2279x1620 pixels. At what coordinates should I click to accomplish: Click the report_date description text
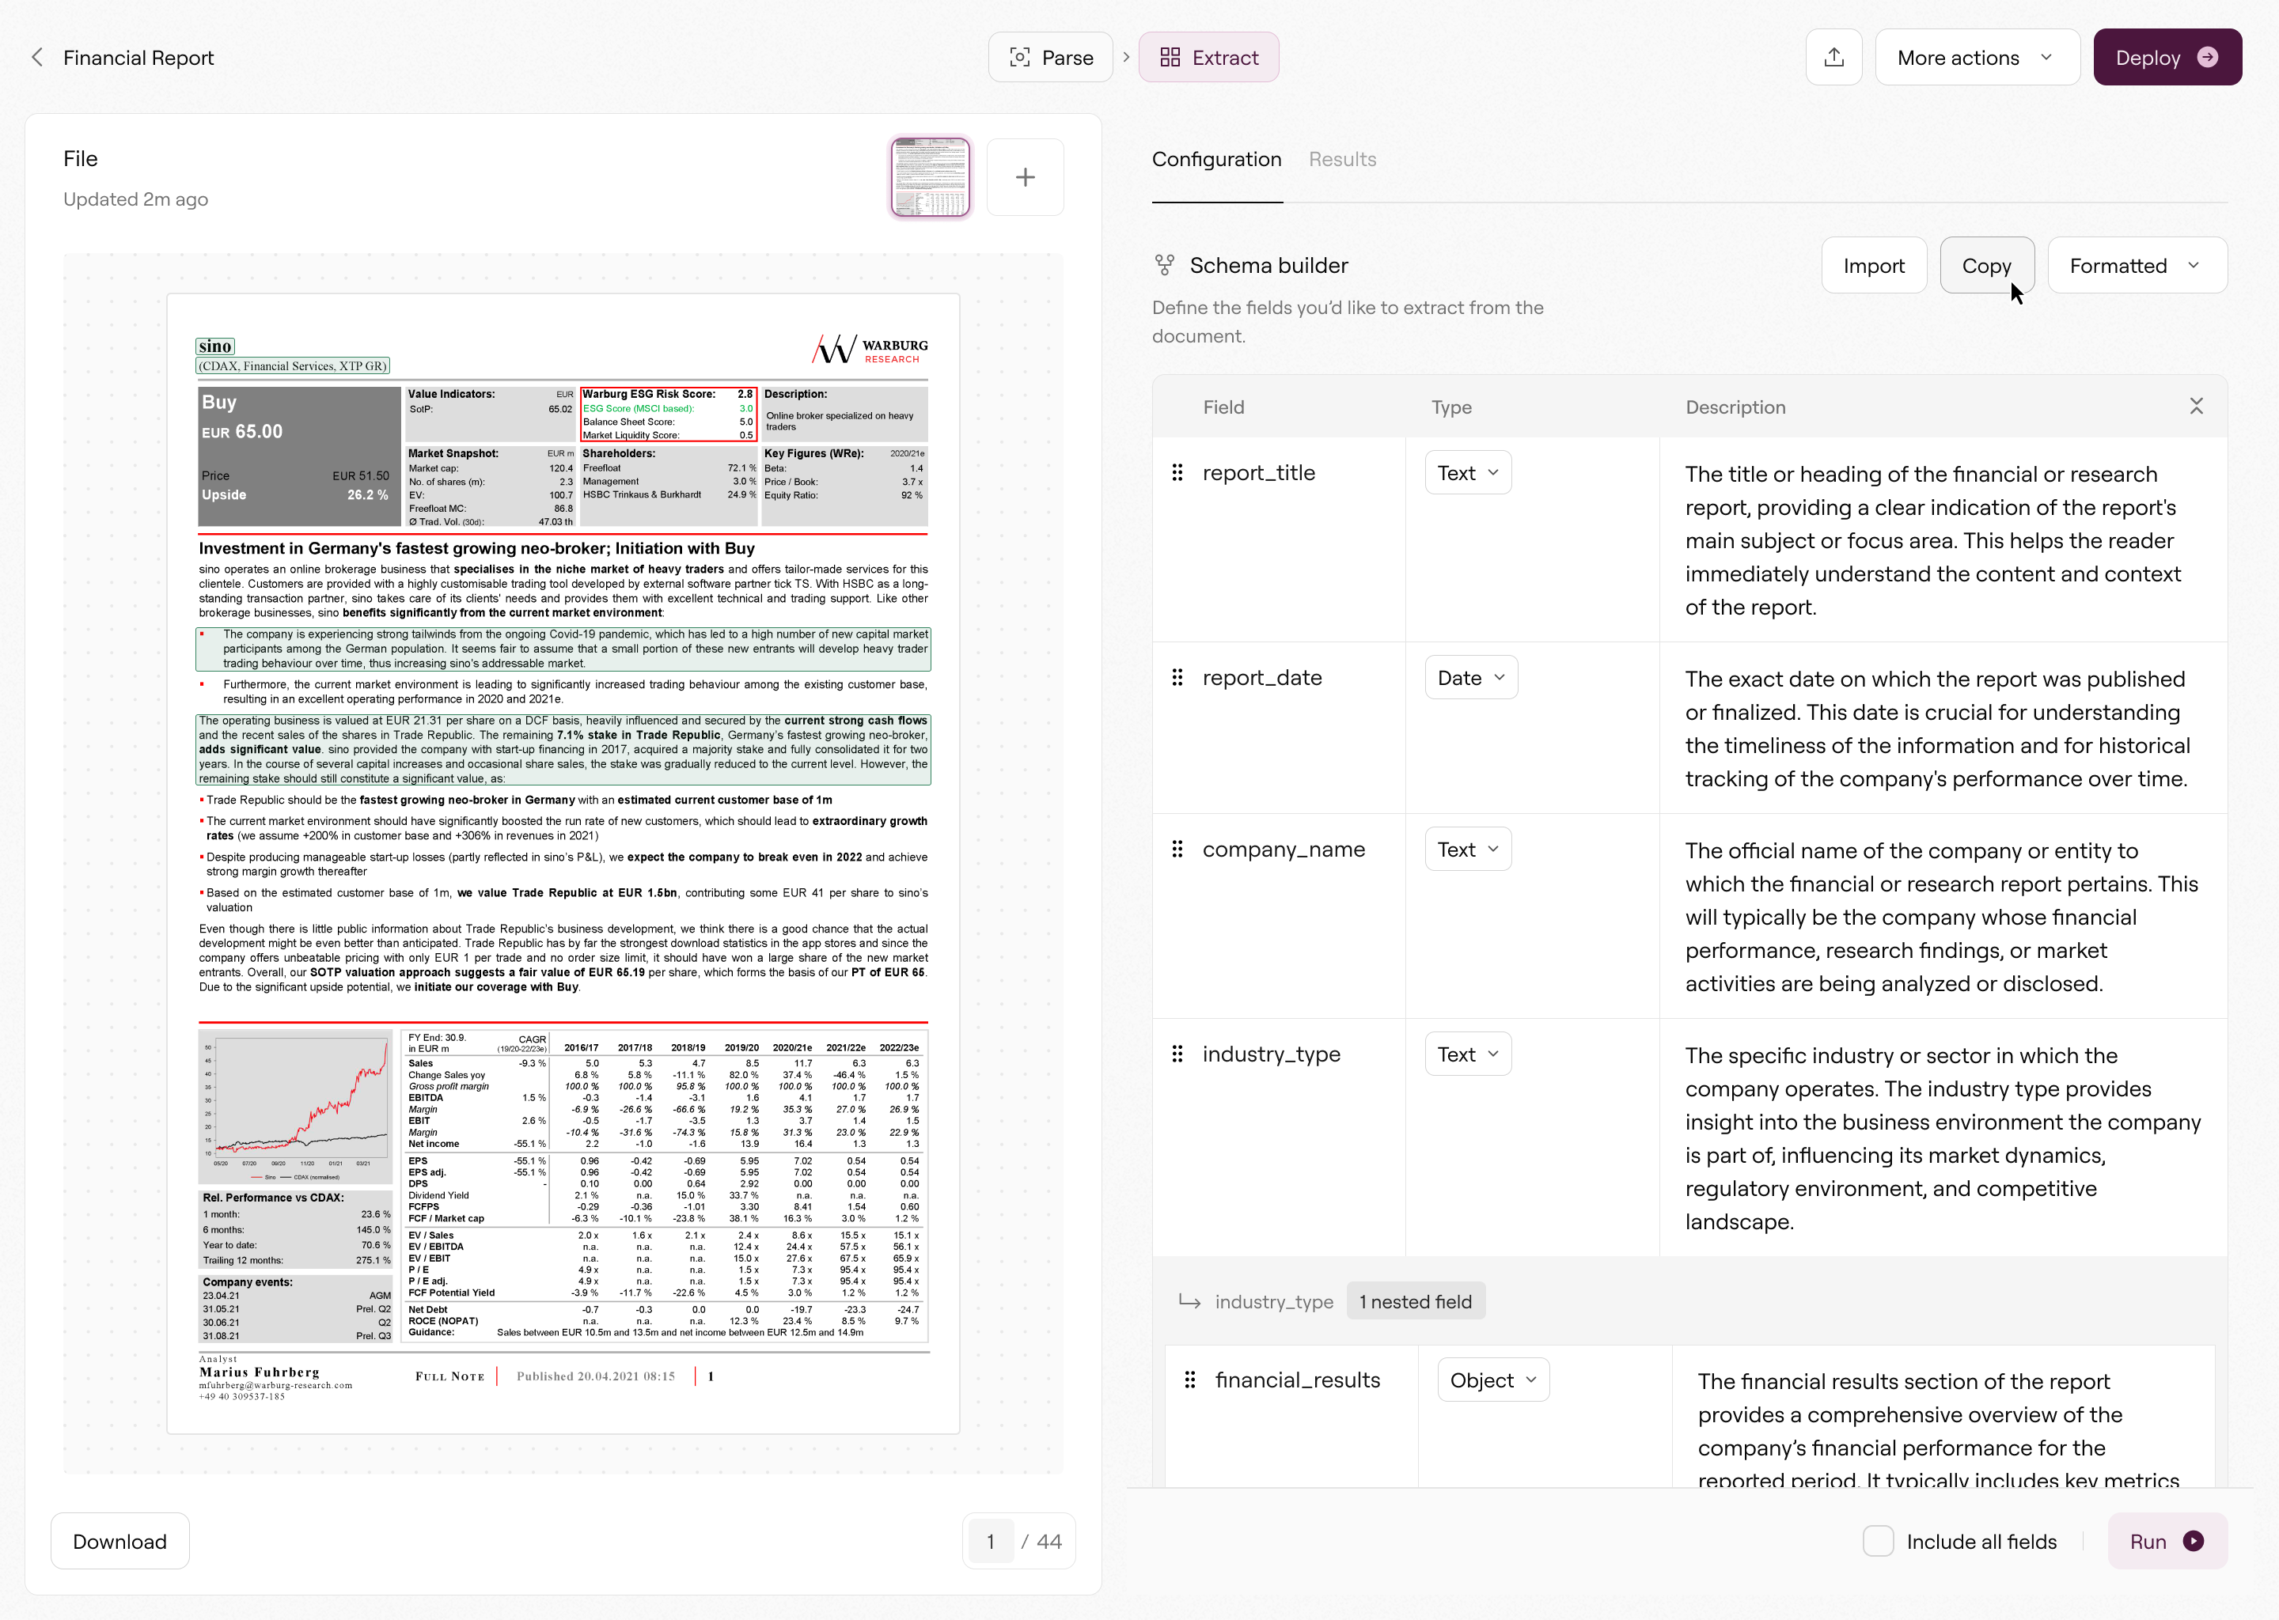tap(1936, 729)
